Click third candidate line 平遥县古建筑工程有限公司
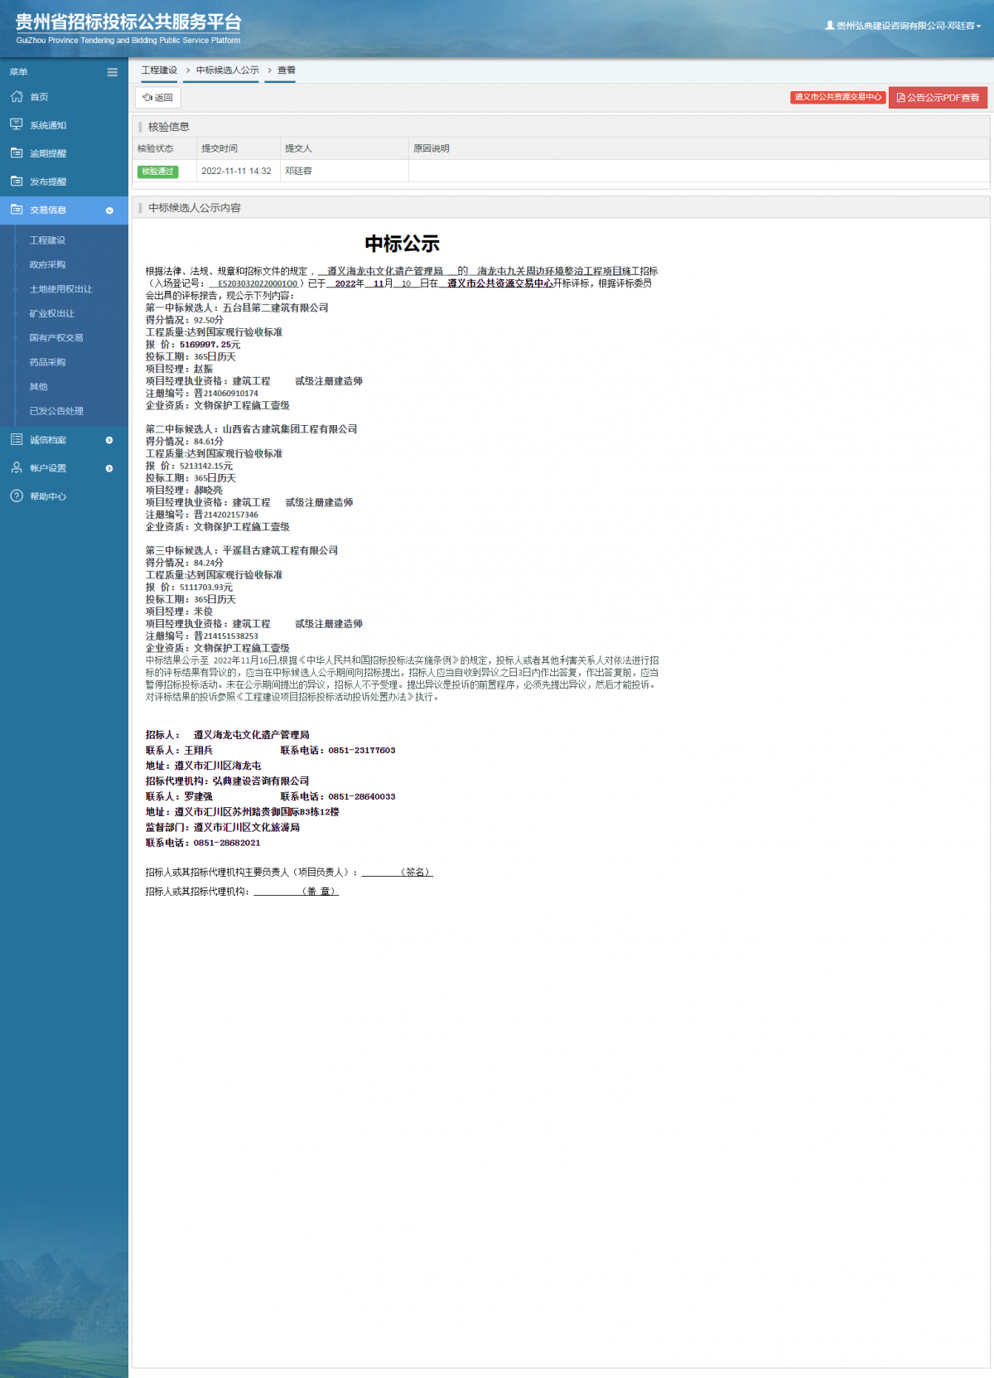Screen dimensions: 994x1378 (242, 550)
